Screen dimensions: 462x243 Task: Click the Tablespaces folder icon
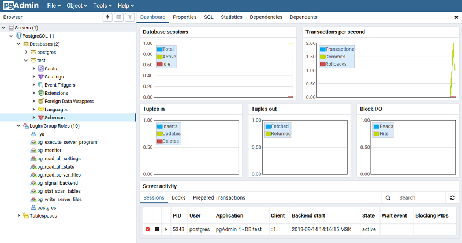pos(26,216)
